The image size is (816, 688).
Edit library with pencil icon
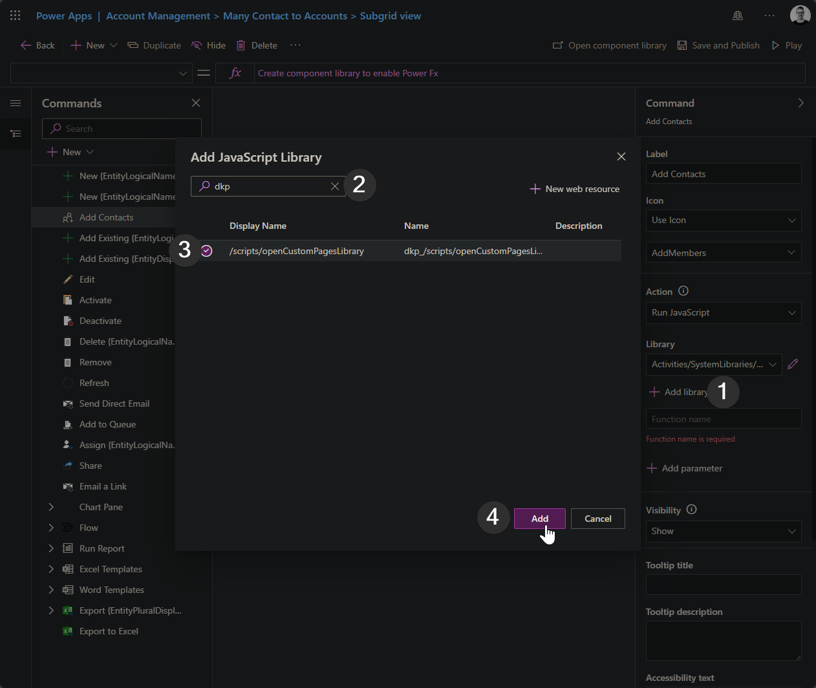(x=793, y=365)
